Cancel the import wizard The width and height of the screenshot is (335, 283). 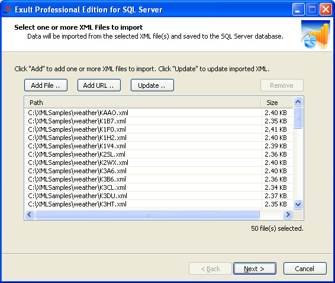(x=305, y=268)
